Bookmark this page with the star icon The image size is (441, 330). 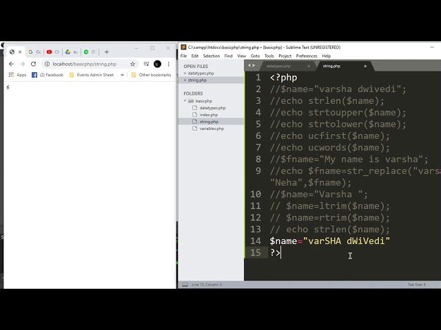pyautogui.click(x=132, y=64)
